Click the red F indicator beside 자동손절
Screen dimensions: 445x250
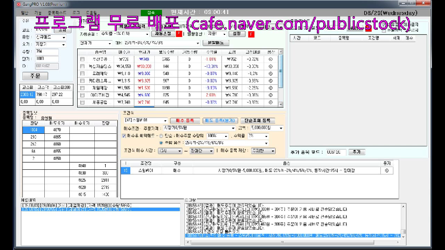click(179, 34)
